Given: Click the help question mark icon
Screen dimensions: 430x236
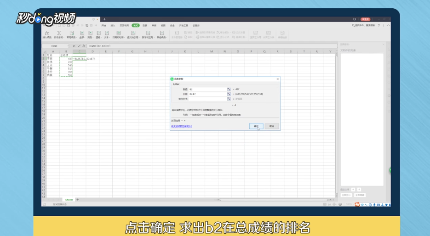Looking at the screenshot, I should point(378,25).
